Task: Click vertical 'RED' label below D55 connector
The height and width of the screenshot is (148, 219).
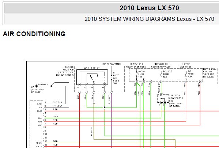Action: click(x=185, y=93)
